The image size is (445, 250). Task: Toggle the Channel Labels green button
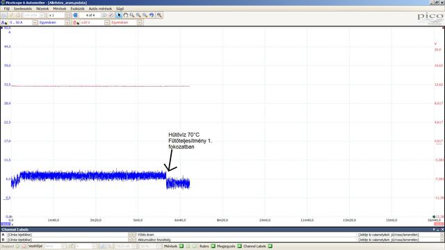(x=270, y=246)
